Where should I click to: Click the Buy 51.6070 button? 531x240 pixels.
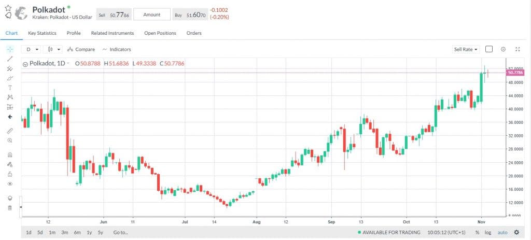click(190, 15)
